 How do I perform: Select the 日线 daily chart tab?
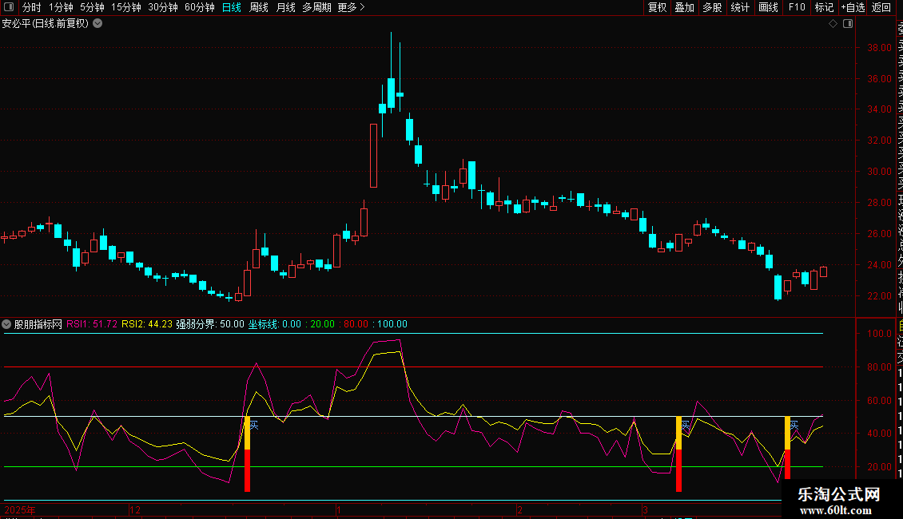pyautogui.click(x=232, y=7)
